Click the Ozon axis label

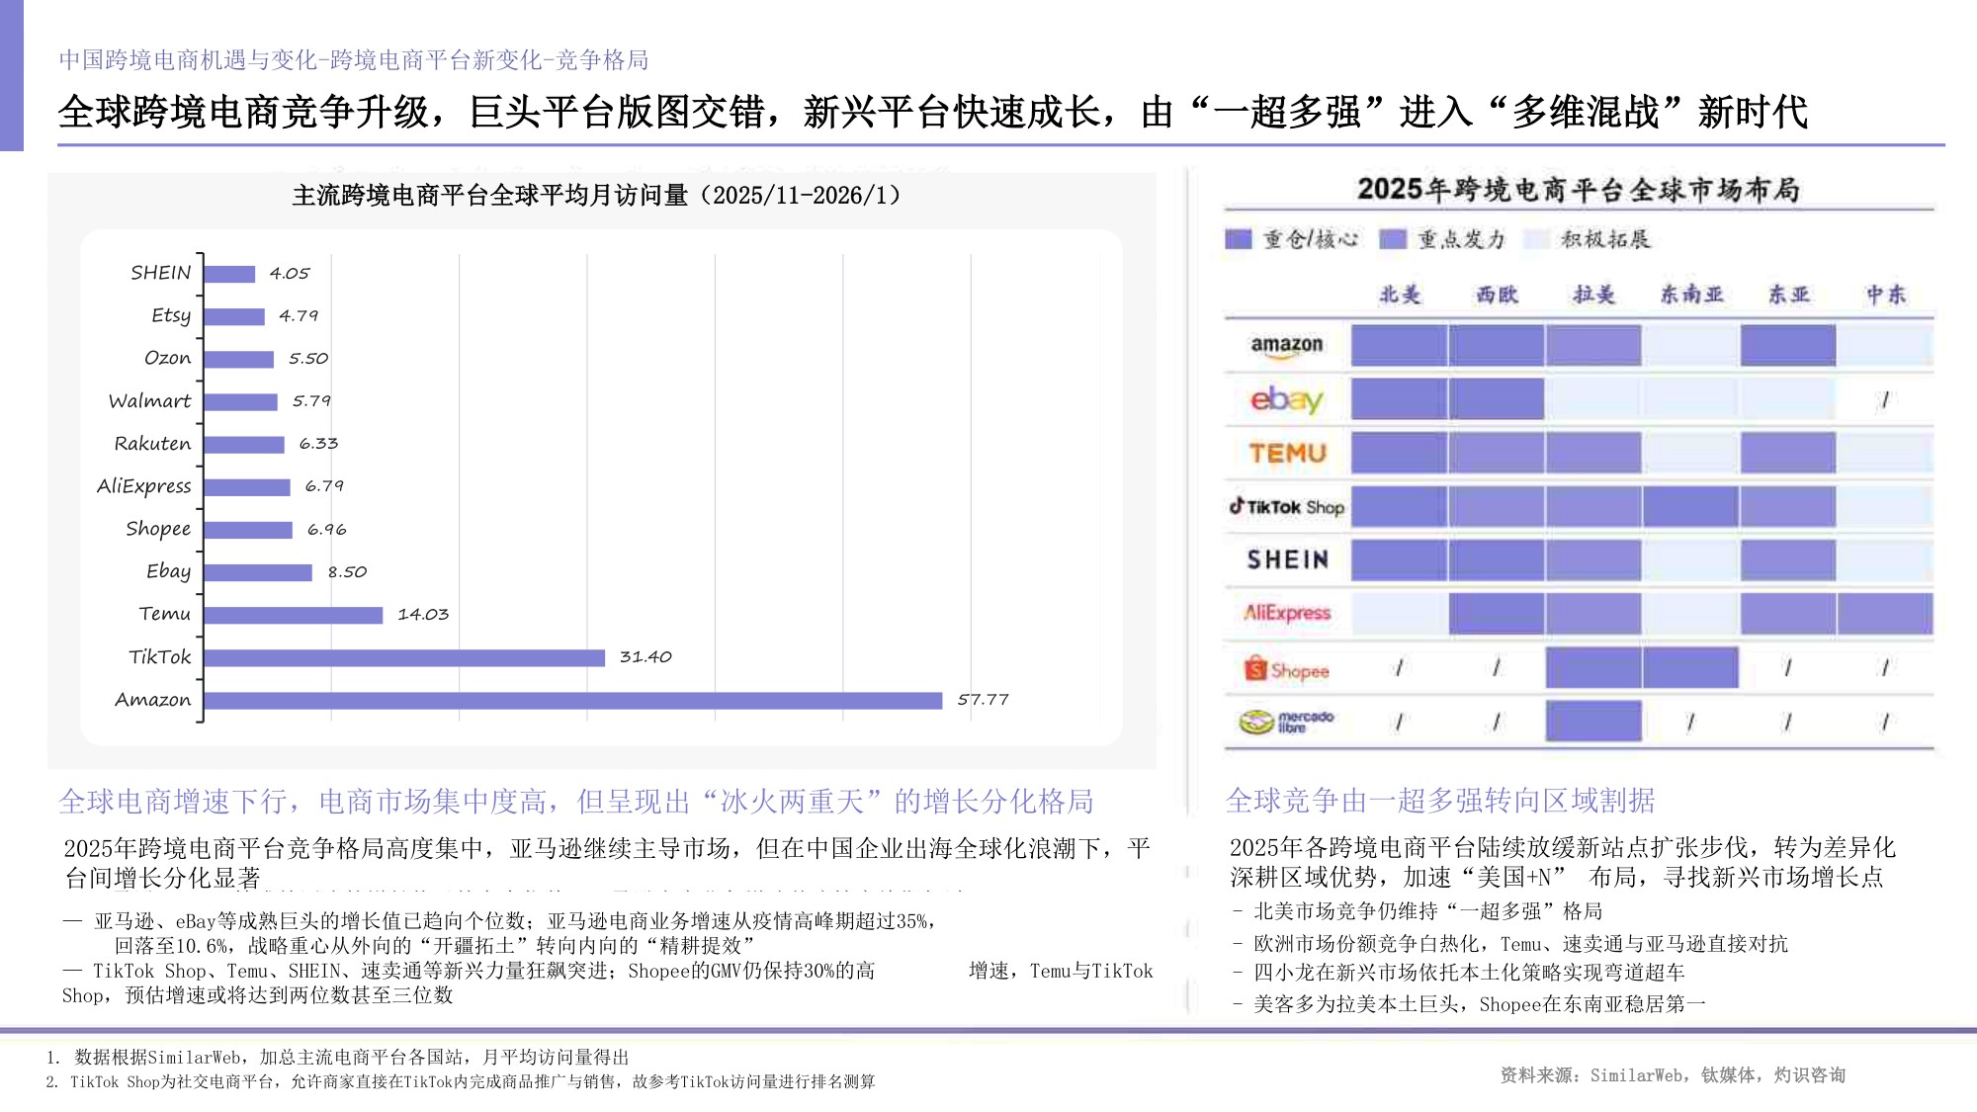(x=167, y=358)
